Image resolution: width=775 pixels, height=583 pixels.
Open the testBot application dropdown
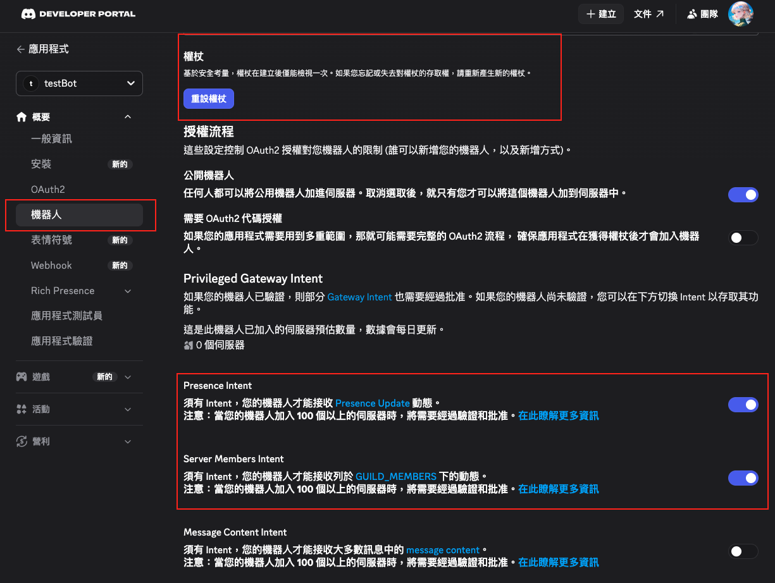click(79, 83)
